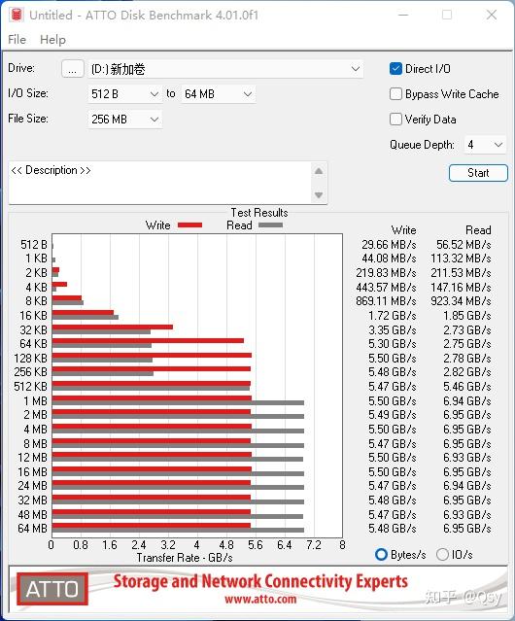Select the Bytes/s radio button
The width and height of the screenshot is (515, 621).
coord(381,555)
